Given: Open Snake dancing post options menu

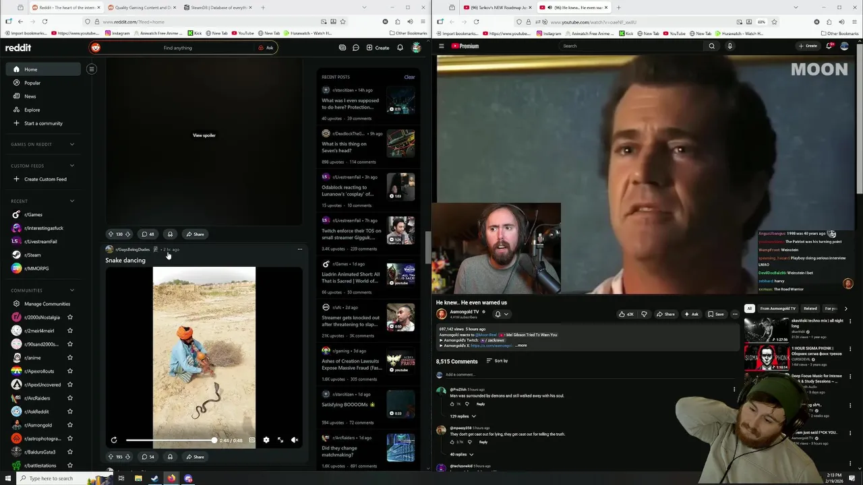Looking at the screenshot, I should (x=300, y=249).
